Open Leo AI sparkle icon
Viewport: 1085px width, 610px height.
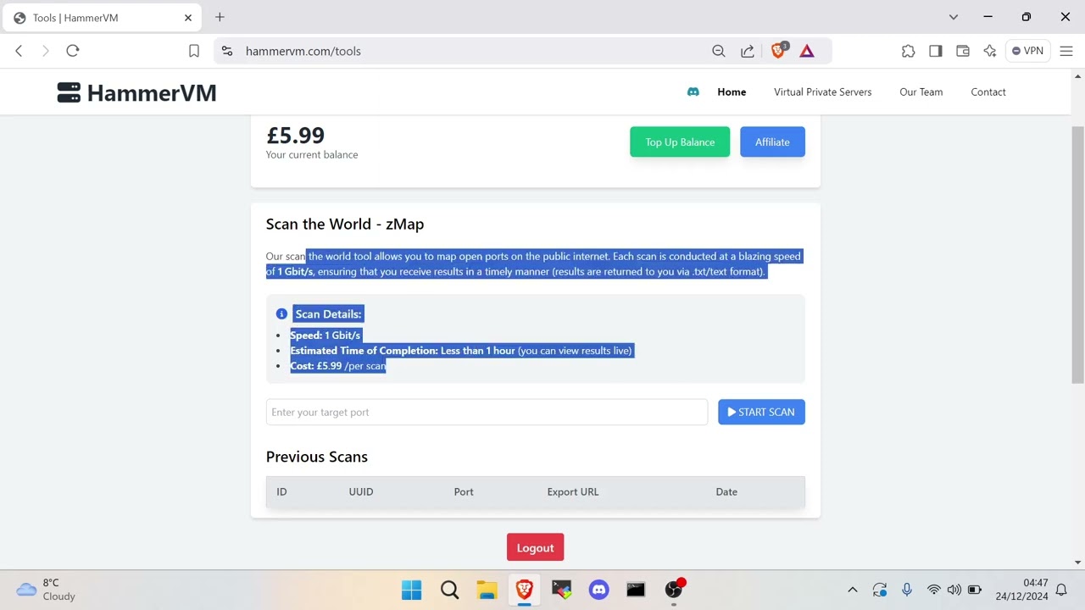990,51
